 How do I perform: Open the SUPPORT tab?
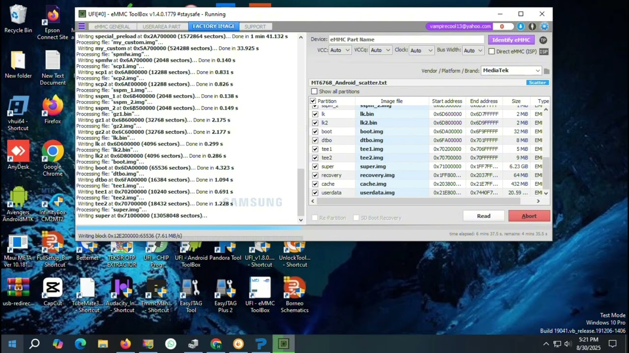coord(255,26)
